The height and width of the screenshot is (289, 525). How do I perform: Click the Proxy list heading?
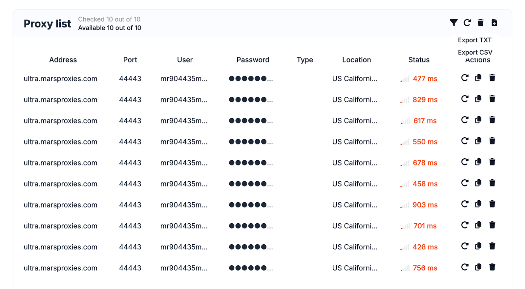[47, 24]
